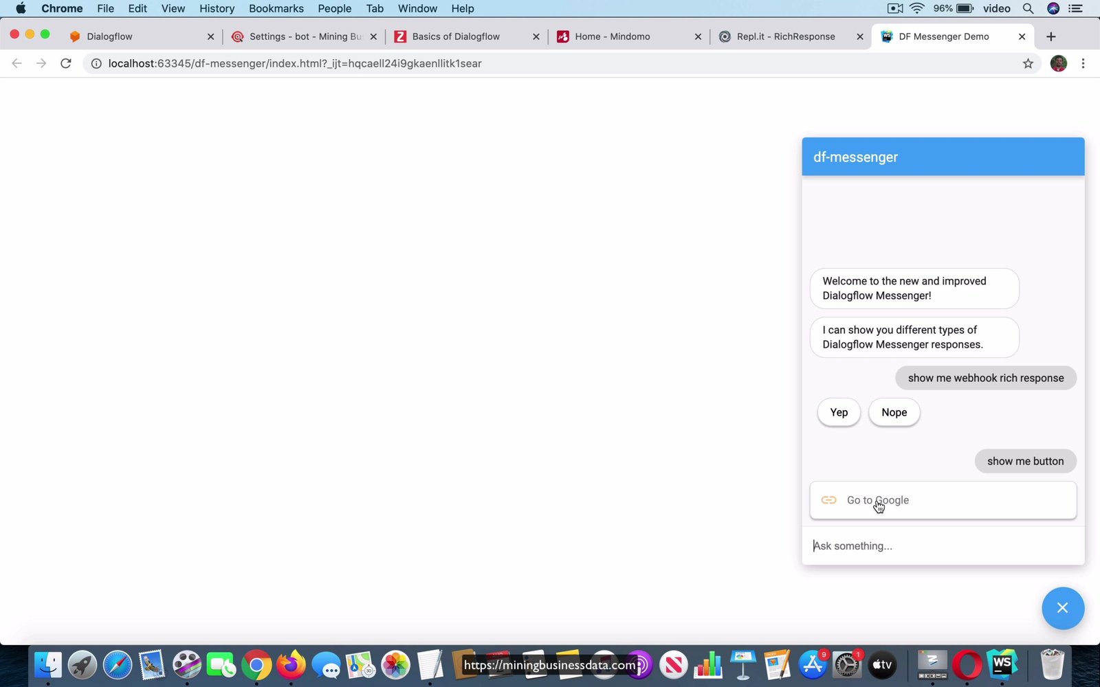Open Opera from the Dock
1100x687 pixels.
coord(967,665)
